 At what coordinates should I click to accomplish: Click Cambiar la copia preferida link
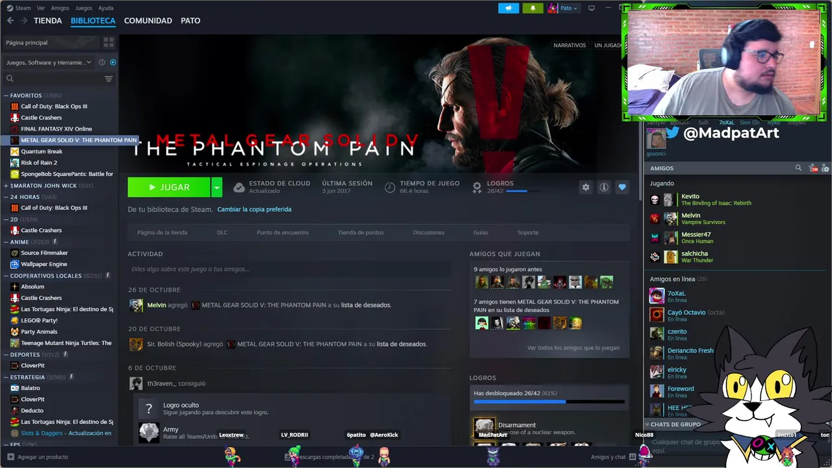point(254,209)
